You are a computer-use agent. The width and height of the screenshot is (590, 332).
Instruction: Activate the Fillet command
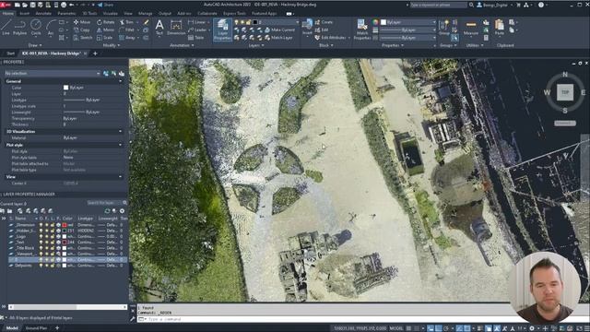[x=127, y=30]
